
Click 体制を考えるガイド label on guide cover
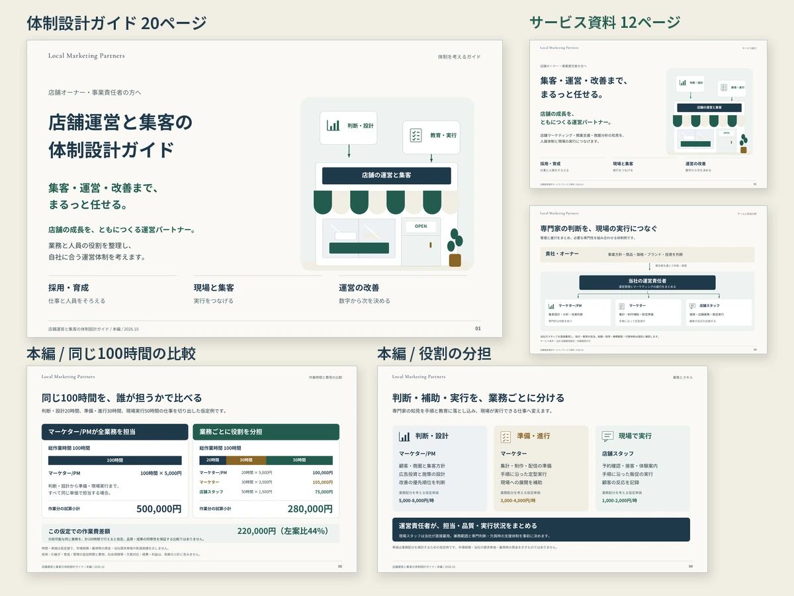pos(459,57)
